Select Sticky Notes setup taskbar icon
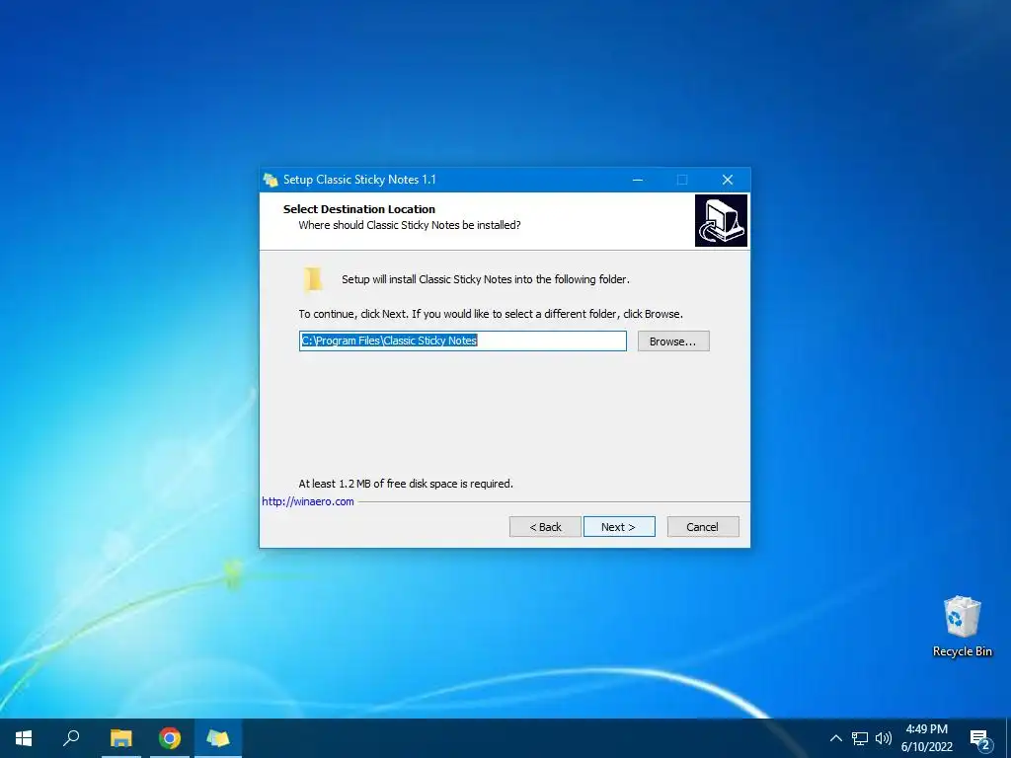Screen dimensions: 1011x758 218,738
